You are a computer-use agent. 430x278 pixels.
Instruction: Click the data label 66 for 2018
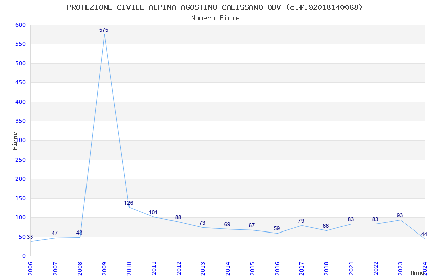click(325, 226)
